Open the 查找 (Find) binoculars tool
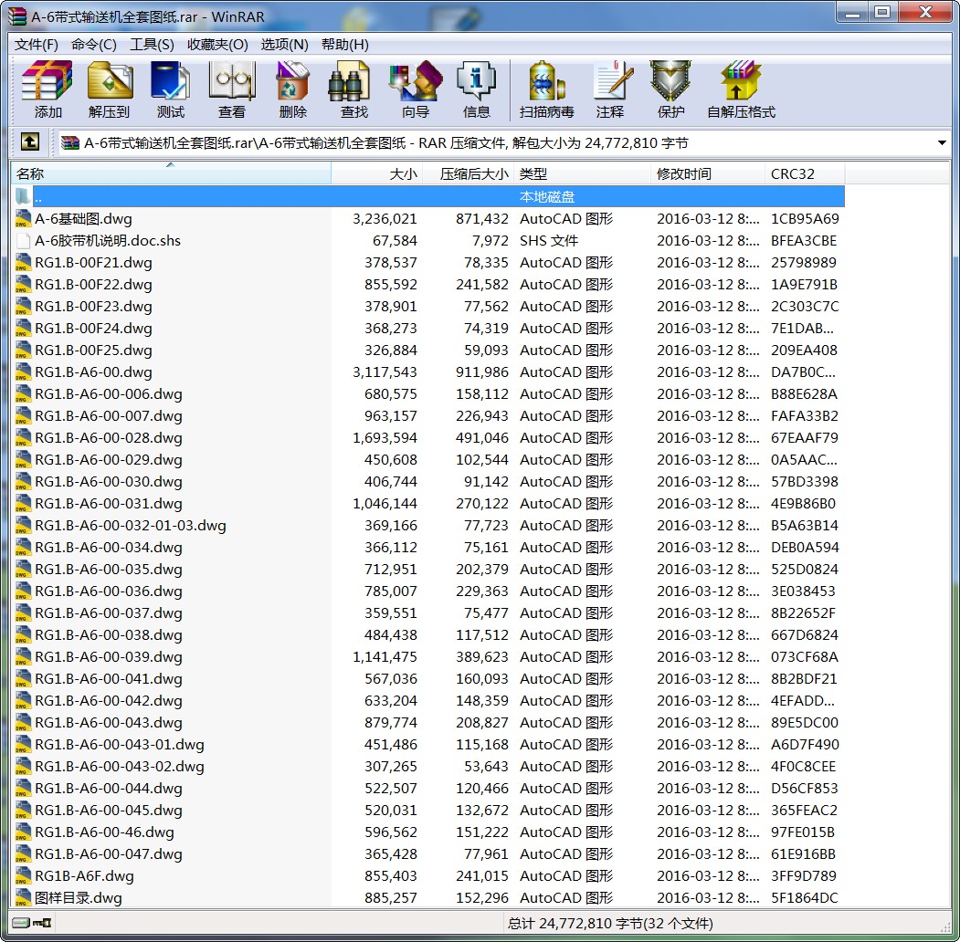 point(353,89)
